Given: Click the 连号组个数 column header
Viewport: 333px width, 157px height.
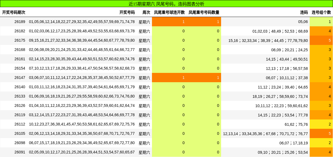Looking at the screenshot, I should pos(321,12).
